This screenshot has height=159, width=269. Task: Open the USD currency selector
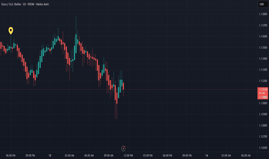tap(263, 4)
